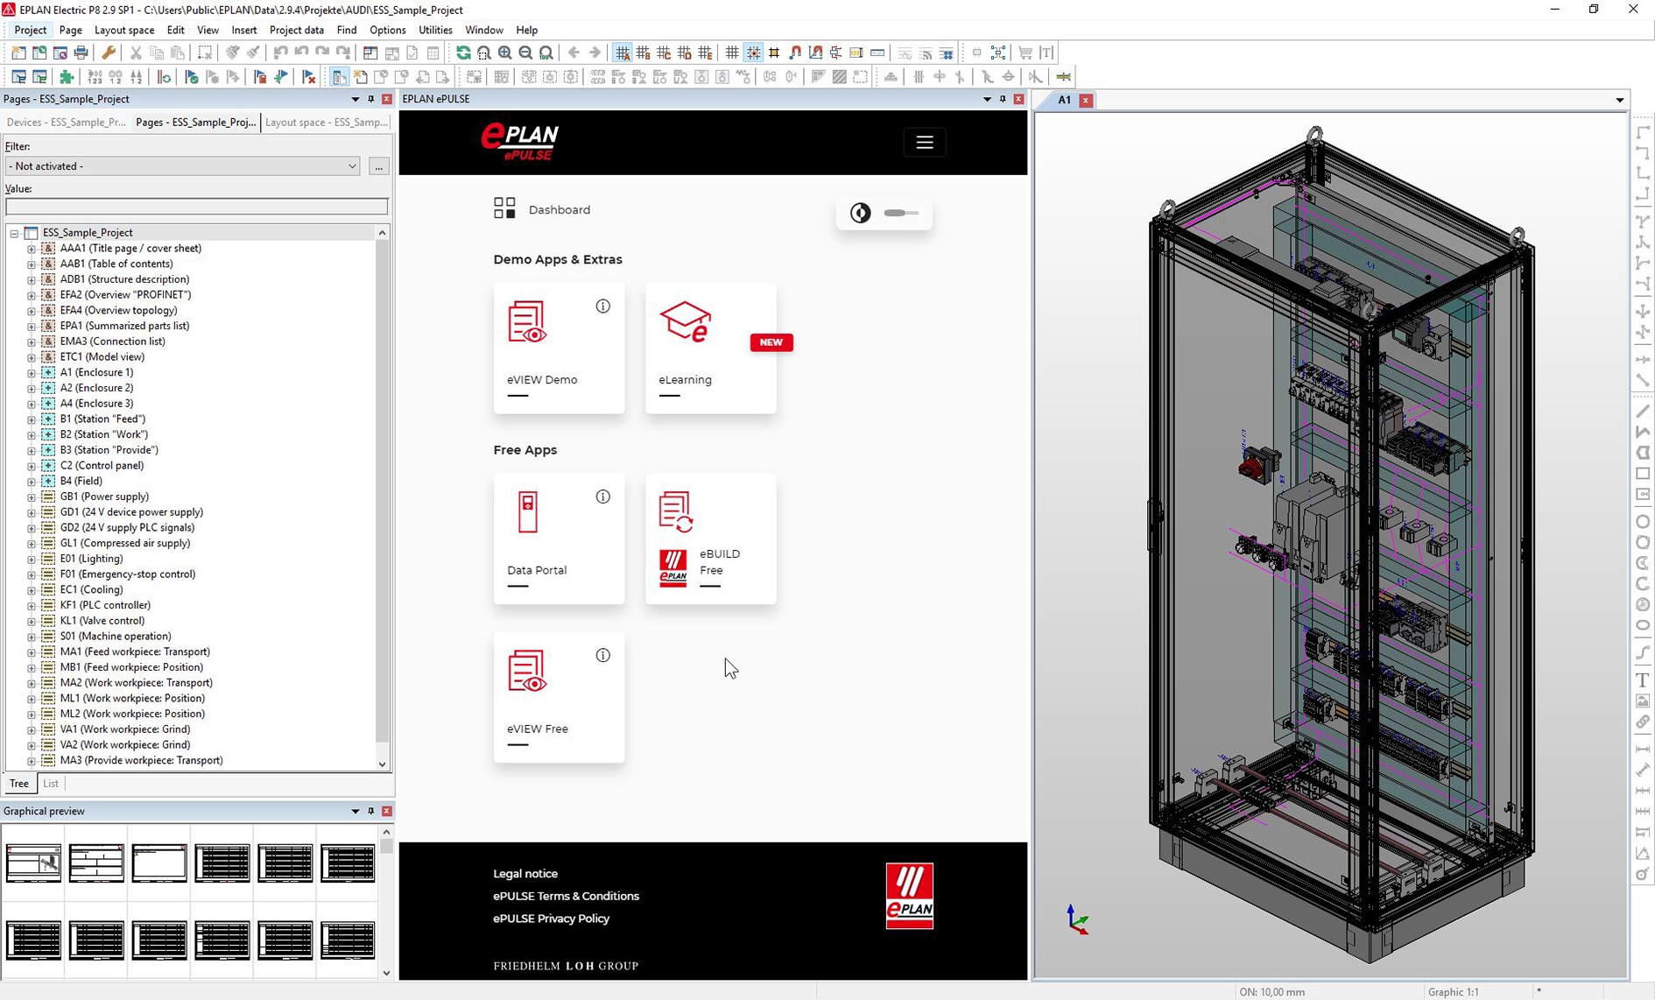Click the green puzzle piece icon
The width and height of the screenshot is (1655, 1000).
67,77
